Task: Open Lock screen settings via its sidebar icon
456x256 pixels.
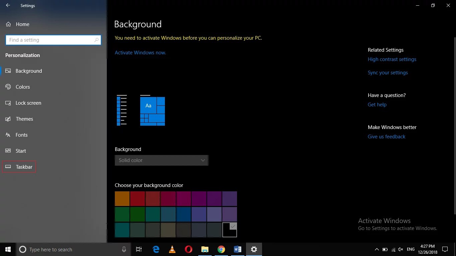Action: [x=8, y=103]
